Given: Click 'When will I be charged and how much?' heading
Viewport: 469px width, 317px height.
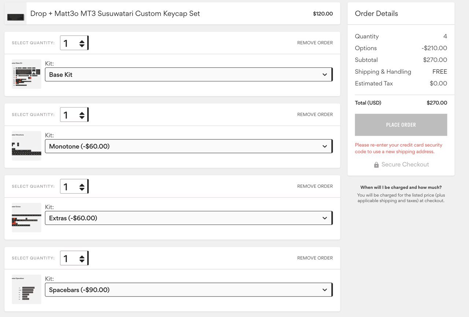Looking at the screenshot, I should point(401,187).
